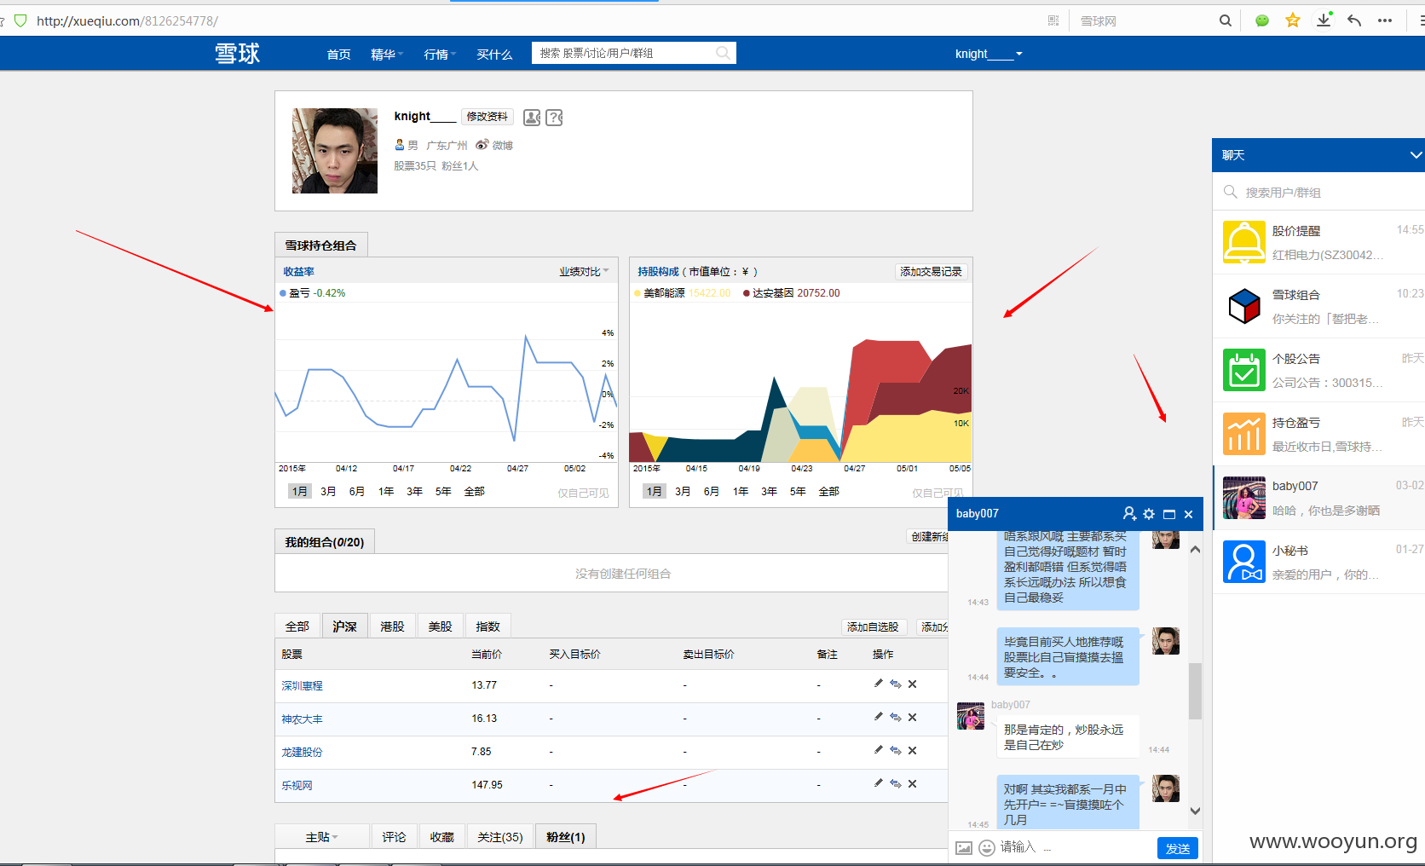Viewport: 1425px width, 866px height.
Task: Open the 神农大丰 stock link
Action: pos(303,719)
